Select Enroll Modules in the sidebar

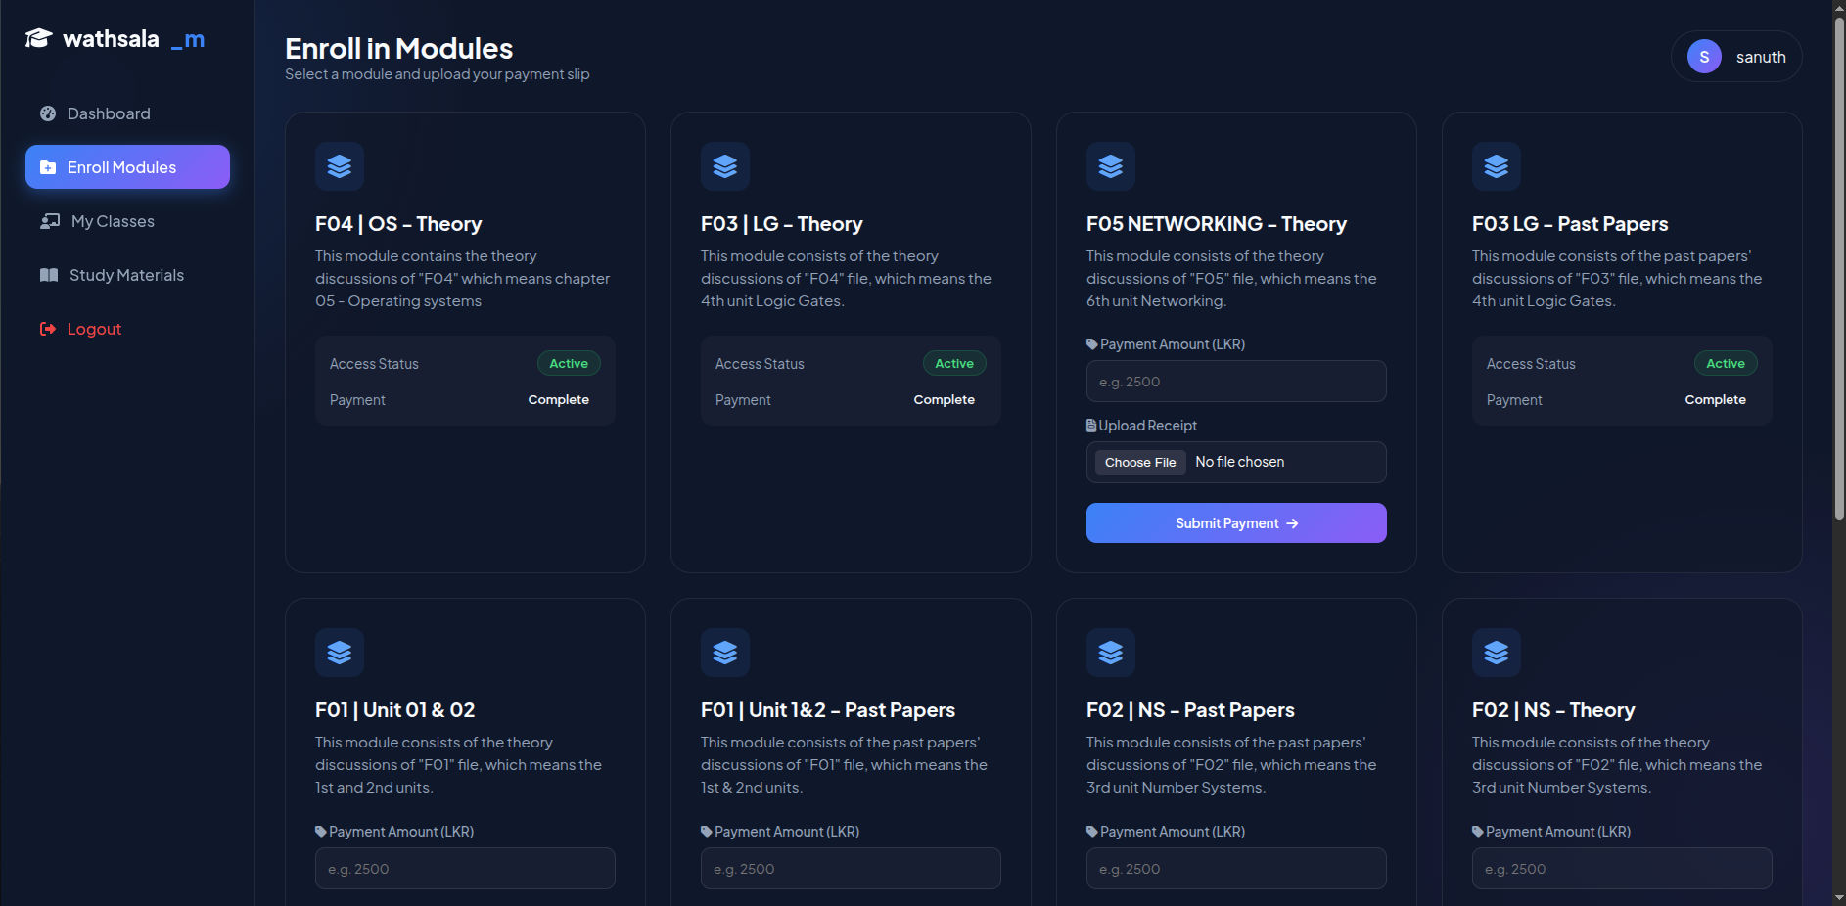point(127,167)
